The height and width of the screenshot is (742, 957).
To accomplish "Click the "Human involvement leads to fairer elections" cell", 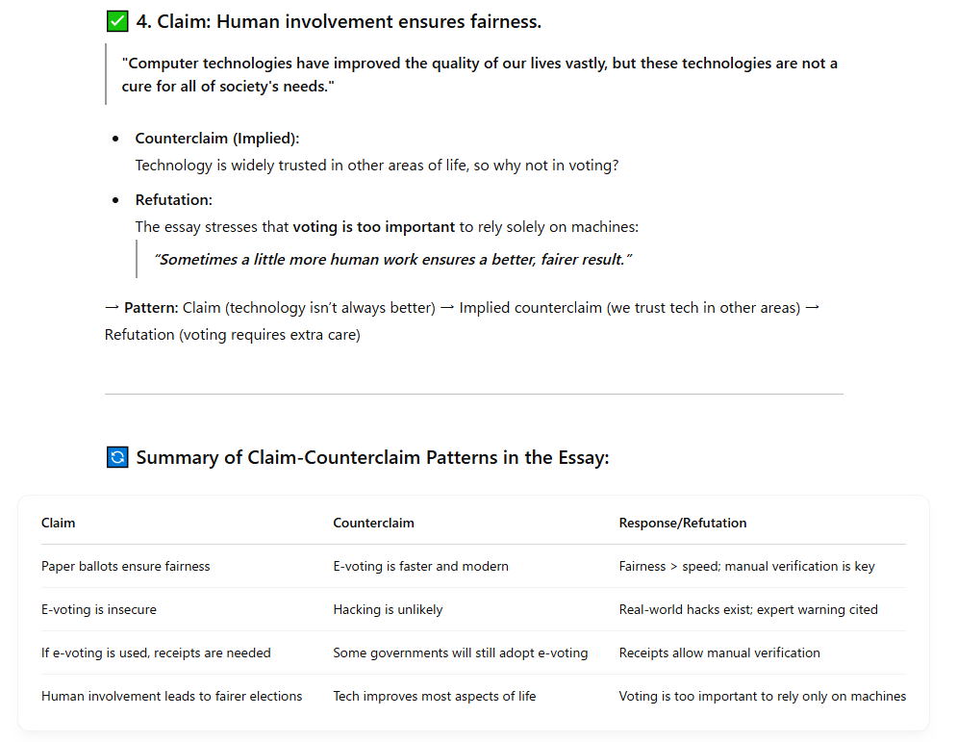I will (171, 696).
